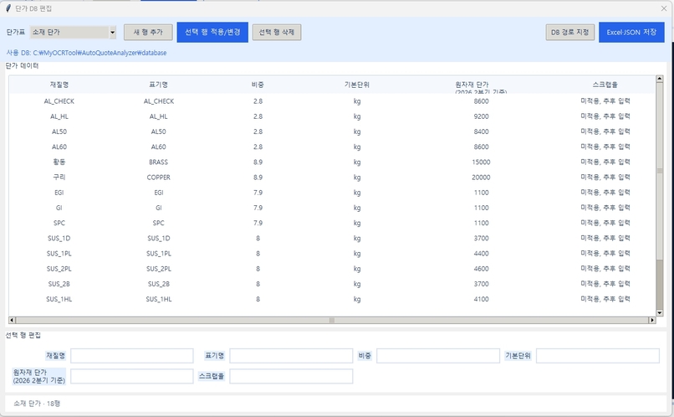This screenshot has height=417, width=674.
Task: Click 스크랩율 cell in AL_CHECK row
Action: tap(605, 101)
